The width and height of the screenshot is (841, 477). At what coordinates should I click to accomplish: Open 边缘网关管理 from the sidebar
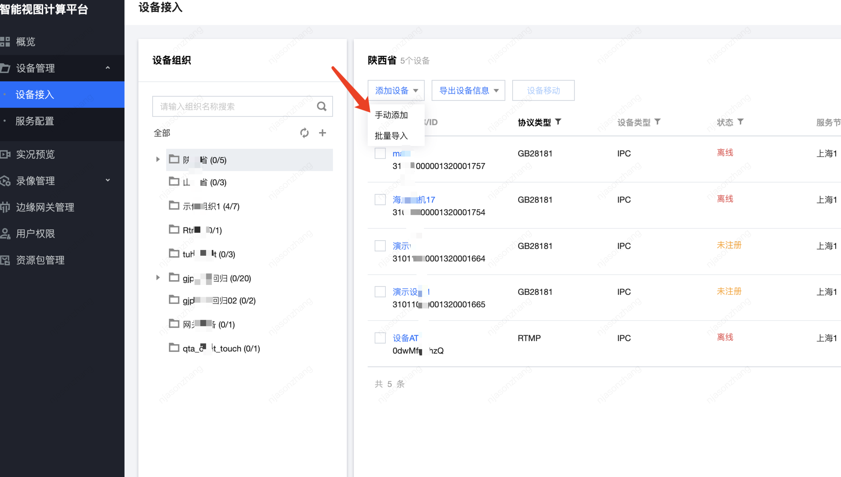click(45, 207)
